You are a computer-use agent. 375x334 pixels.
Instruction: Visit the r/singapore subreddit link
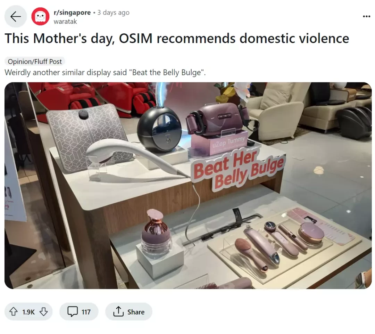pos(72,13)
